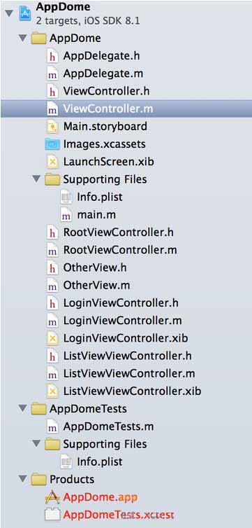Image resolution: width=252 pixels, height=528 pixels.
Task: Click the header icon beside AppDelegate.h
Action: tap(52, 56)
